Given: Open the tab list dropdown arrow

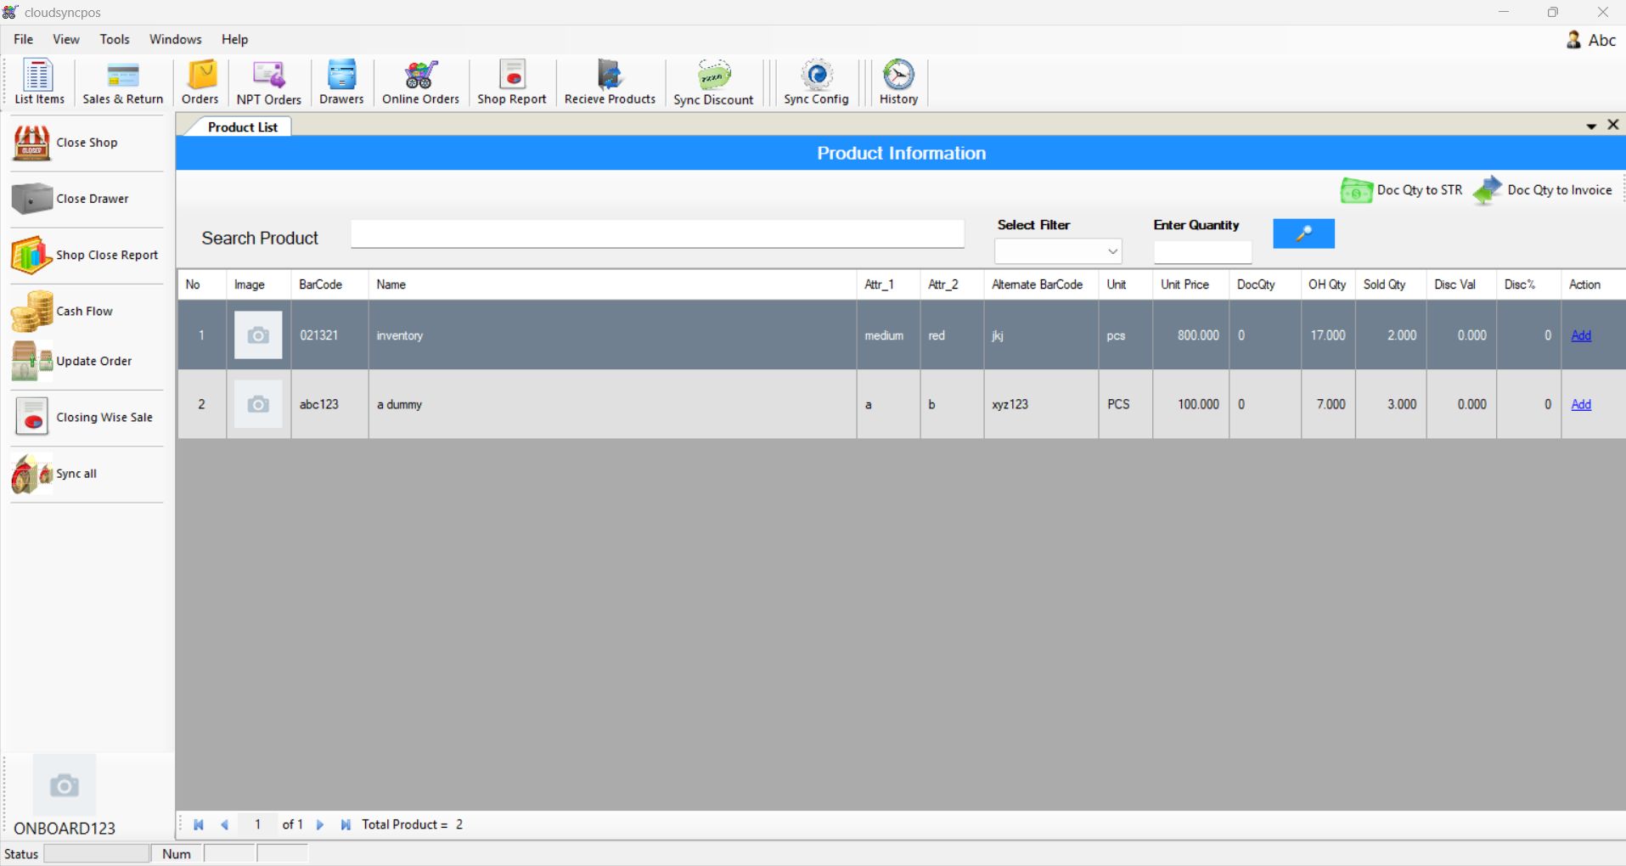Looking at the screenshot, I should (x=1591, y=127).
